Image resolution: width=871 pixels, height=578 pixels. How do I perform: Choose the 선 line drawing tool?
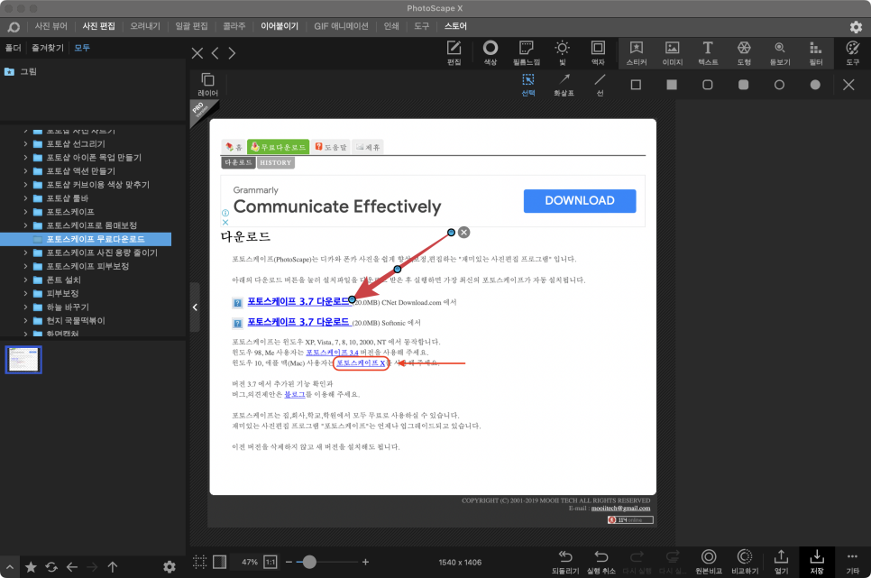600,85
